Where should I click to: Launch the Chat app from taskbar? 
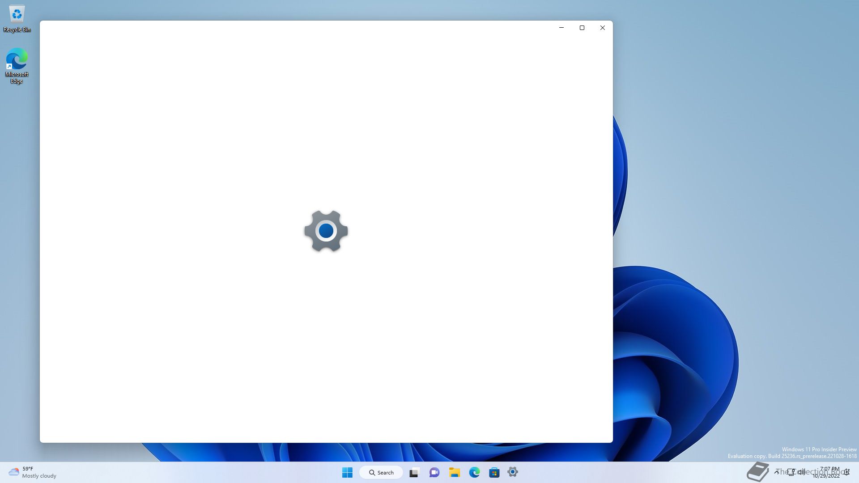pos(434,472)
